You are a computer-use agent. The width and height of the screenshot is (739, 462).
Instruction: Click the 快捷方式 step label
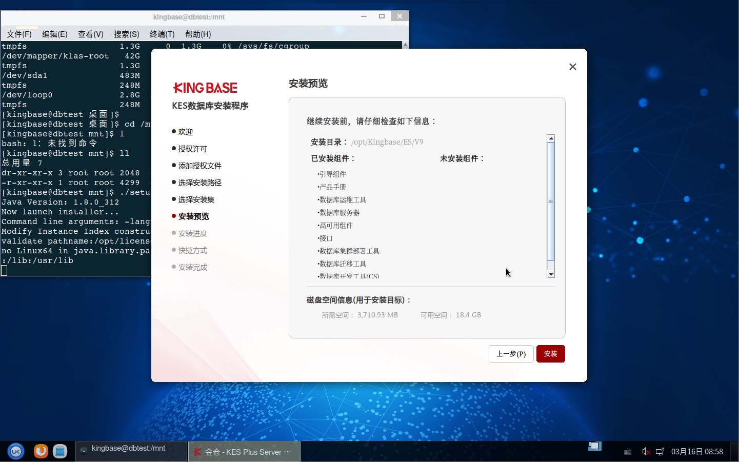point(192,250)
